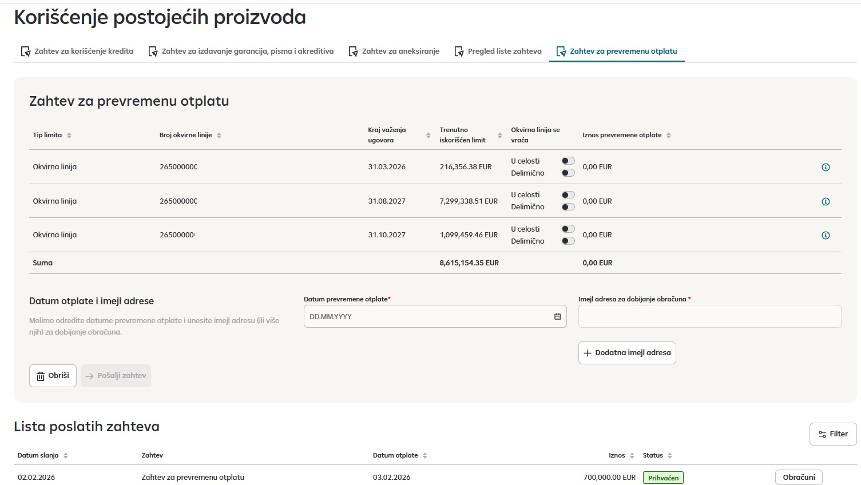Click Obračuni for the 700,000.00 EUR request
861x485 pixels.
pyautogui.click(x=799, y=477)
